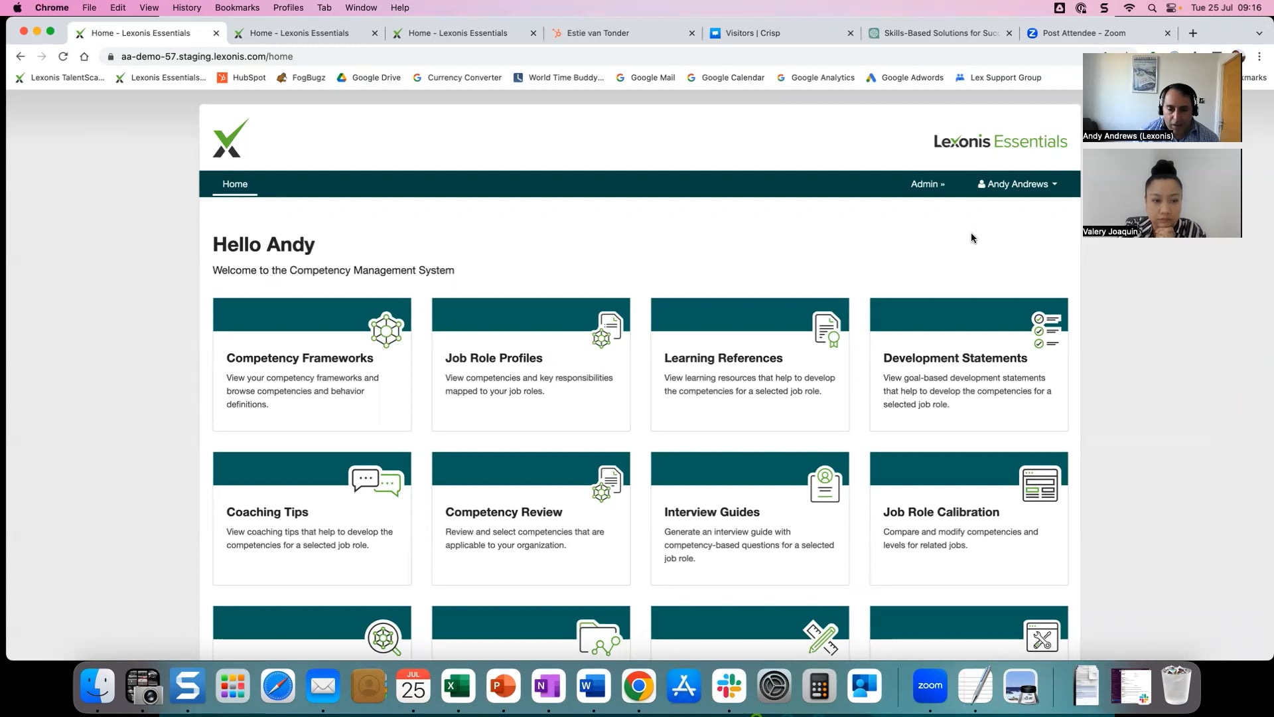This screenshot has height=717, width=1274.
Task: Click the Job Role Profiles document icon
Action: pos(607,329)
